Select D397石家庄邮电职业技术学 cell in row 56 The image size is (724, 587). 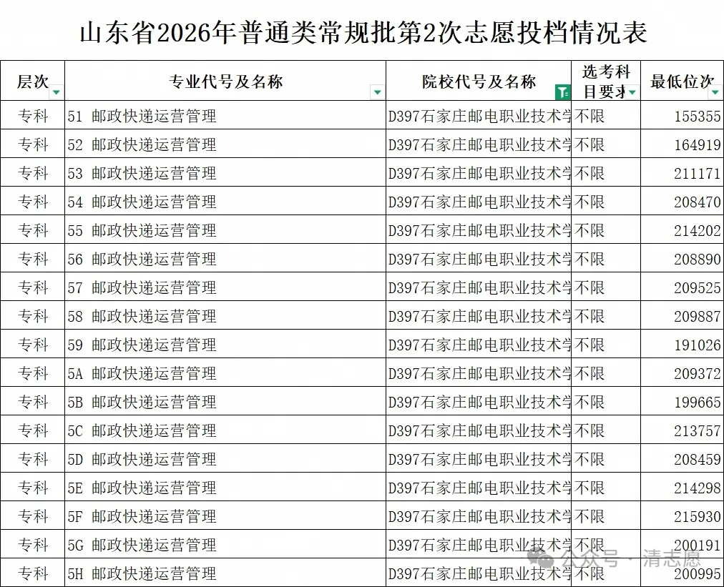(479, 258)
